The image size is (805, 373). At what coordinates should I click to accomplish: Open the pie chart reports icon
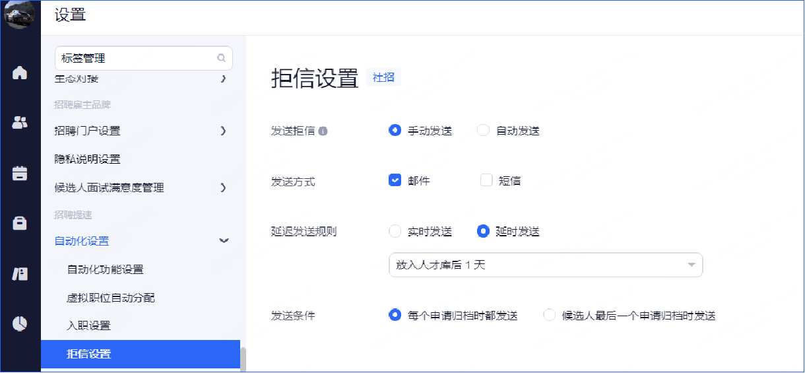pyautogui.click(x=20, y=323)
